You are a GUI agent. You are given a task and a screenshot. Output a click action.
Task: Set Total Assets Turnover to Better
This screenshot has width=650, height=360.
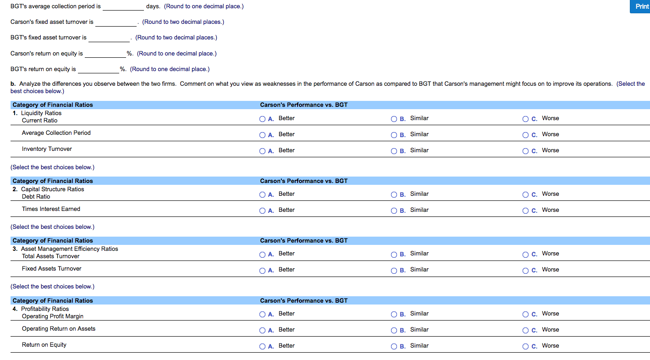[262, 254]
